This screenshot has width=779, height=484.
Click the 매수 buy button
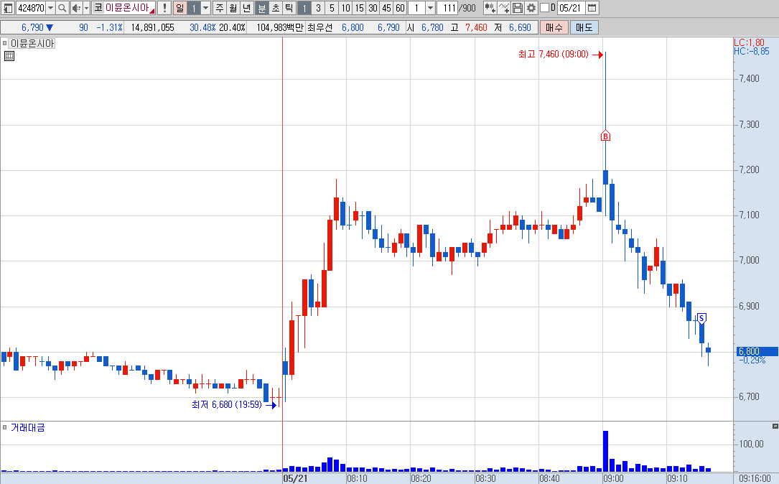[x=554, y=27]
